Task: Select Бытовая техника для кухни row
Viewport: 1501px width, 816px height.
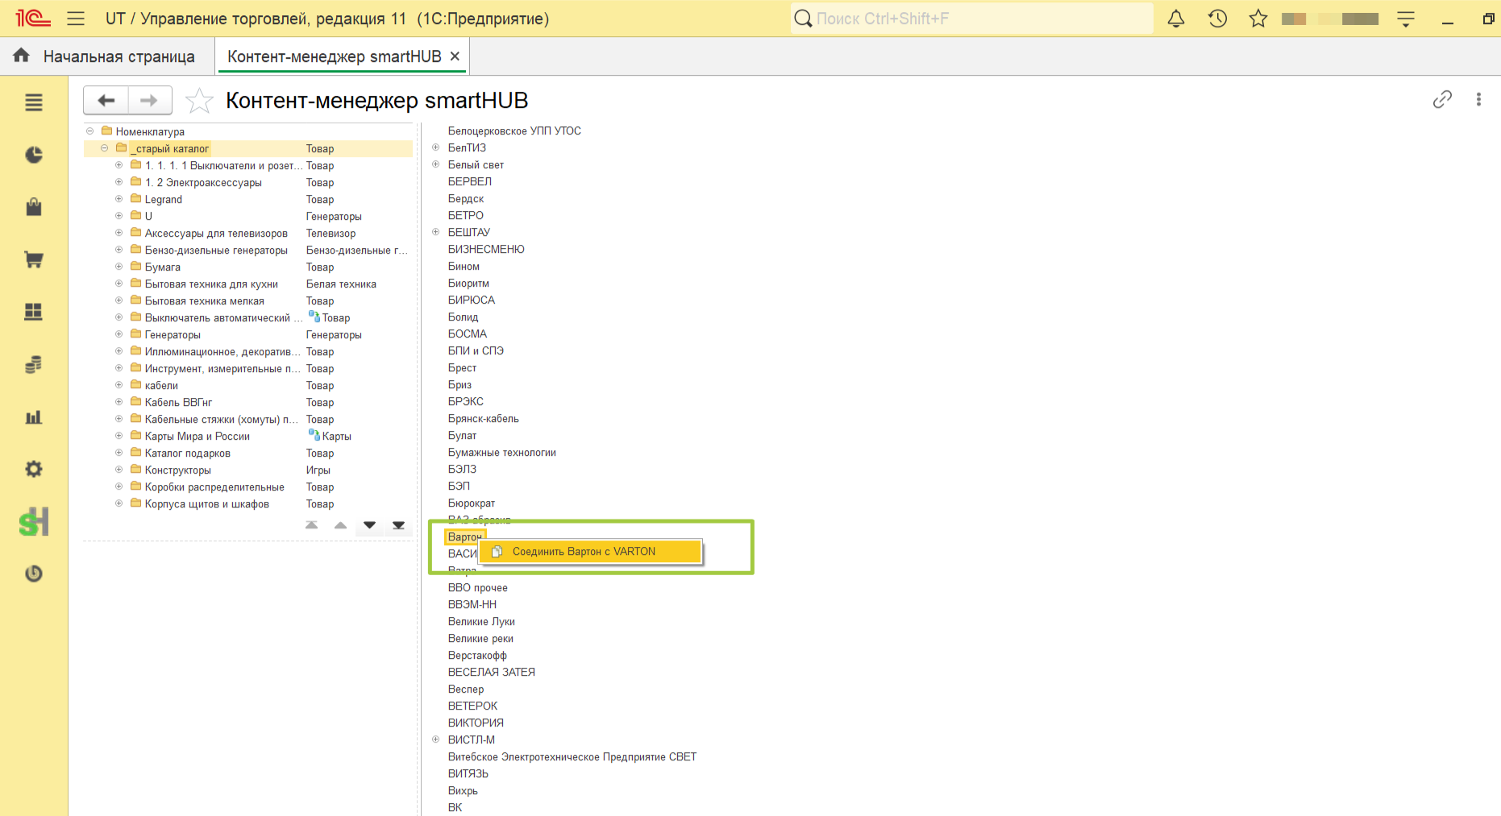Action: (247, 284)
